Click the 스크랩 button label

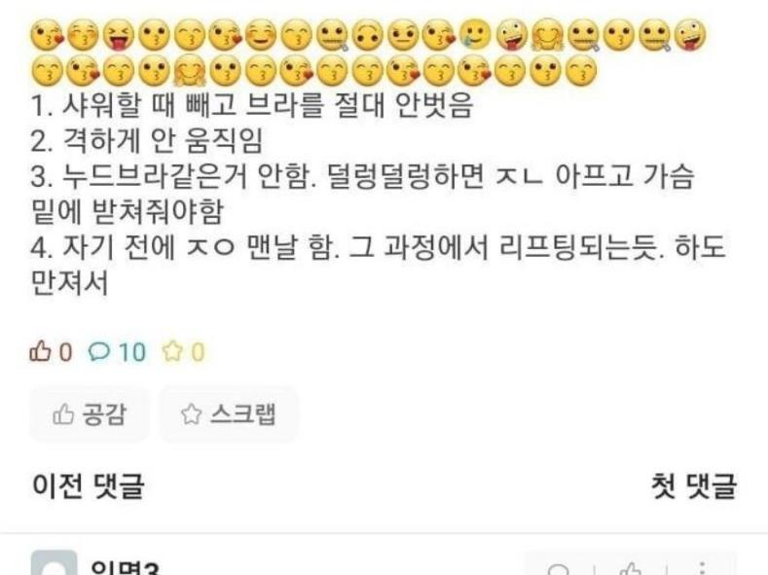pyautogui.click(x=243, y=414)
